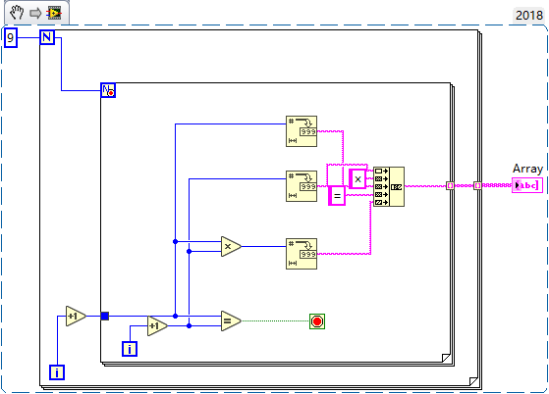The width and height of the screenshot is (549, 394).
Task: Click the Multiply function node
Action: (231, 247)
